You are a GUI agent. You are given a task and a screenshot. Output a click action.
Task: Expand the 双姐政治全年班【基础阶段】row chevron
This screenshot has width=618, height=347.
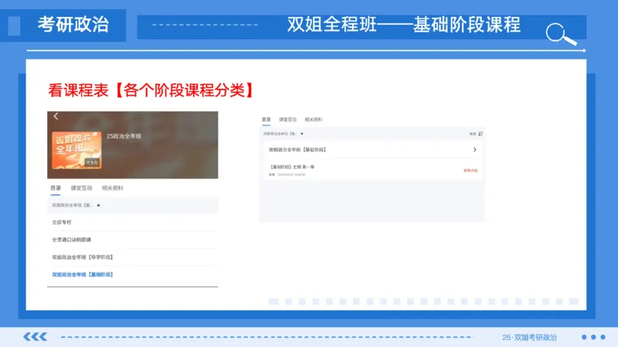(x=475, y=150)
